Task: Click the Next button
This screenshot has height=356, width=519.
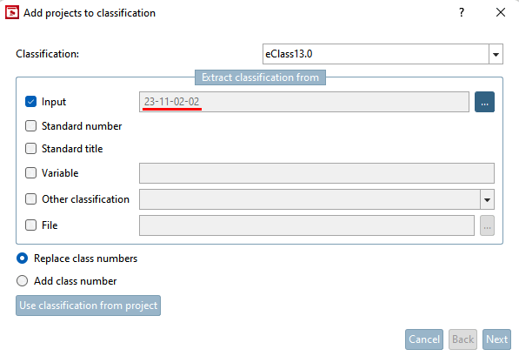Action: (x=496, y=339)
